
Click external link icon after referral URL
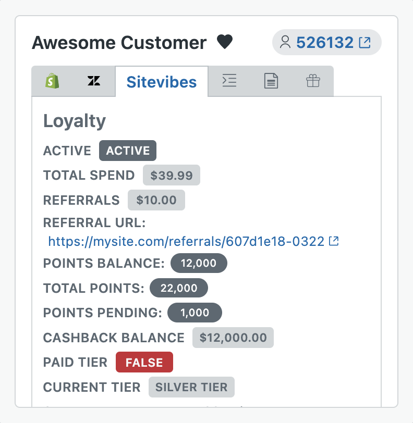334,241
